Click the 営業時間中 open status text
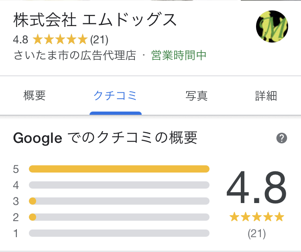Viewport: 301px width, 252px height. pyautogui.click(x=179, y=55)
